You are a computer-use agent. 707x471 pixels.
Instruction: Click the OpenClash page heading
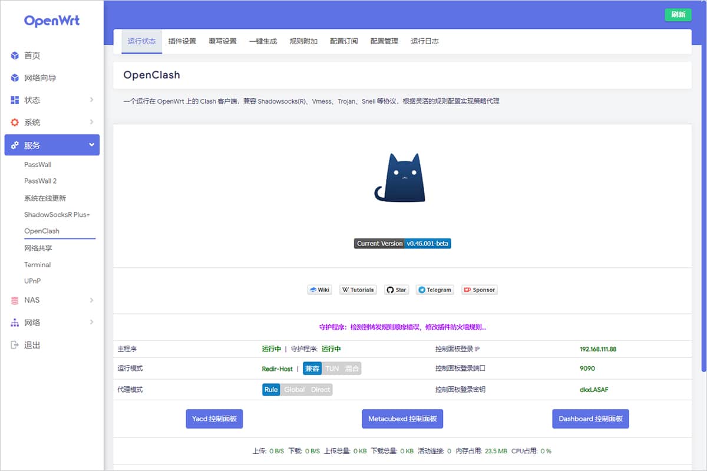click(x=151, y=75)
